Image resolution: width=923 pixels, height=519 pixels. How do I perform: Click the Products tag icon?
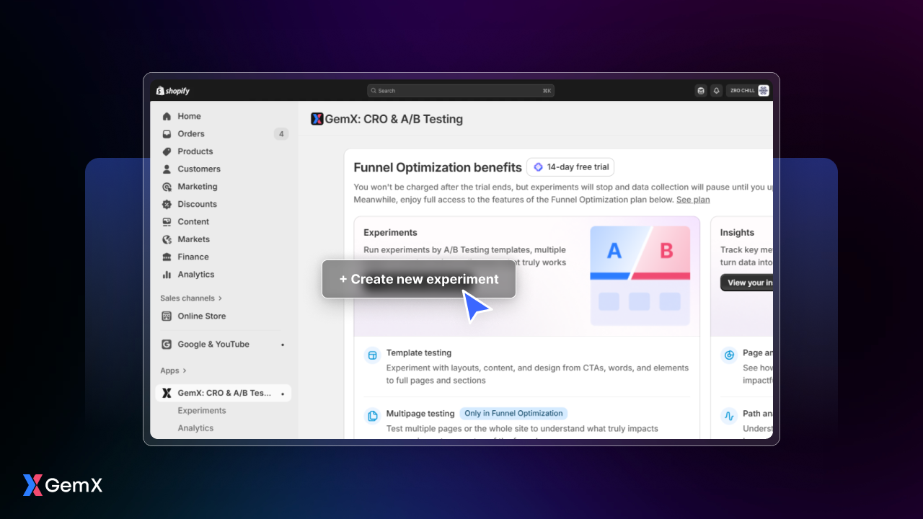click(x=167, y=151)
